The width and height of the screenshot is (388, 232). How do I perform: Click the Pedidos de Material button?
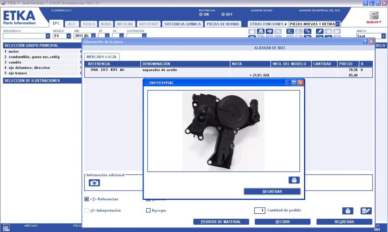(221, 222)
